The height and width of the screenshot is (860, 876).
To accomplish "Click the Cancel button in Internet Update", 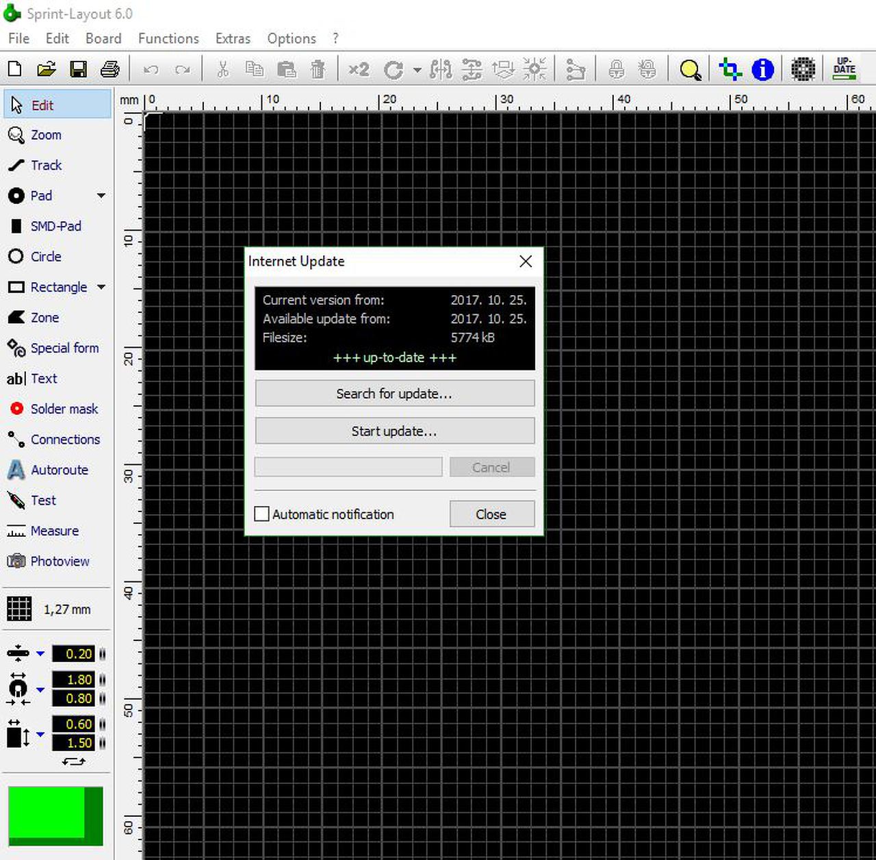I will point(492,467).
